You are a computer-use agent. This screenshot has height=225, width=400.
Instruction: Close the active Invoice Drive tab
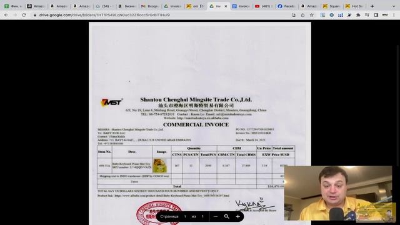[x=226, y=6]
